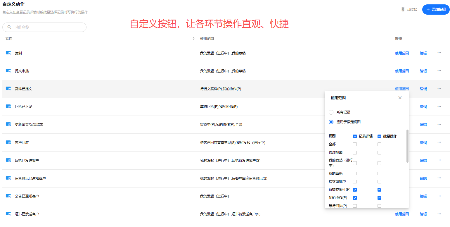Select the 应用于指定视图 radio option
Viewport: 450px width, 227px height.
331,122
